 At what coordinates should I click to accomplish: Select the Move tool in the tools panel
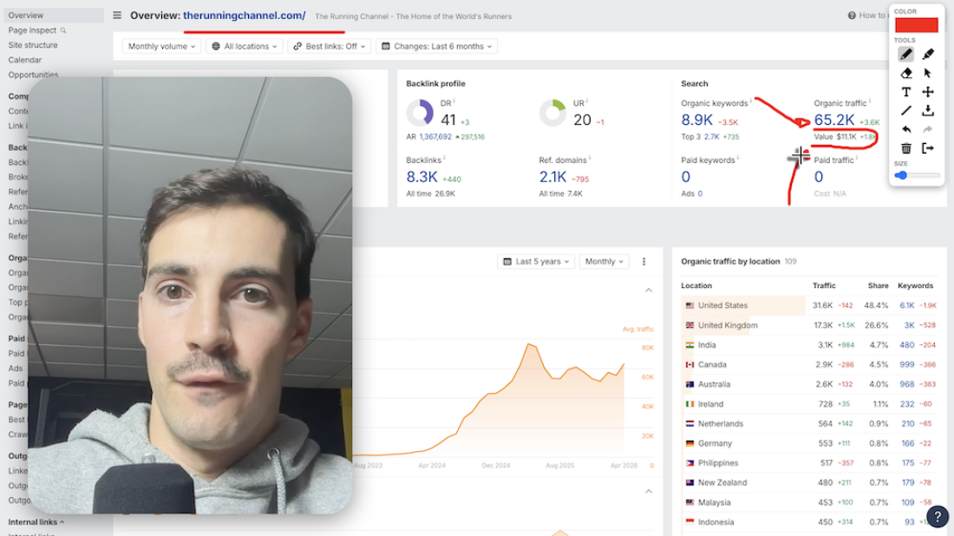(927, 92)
